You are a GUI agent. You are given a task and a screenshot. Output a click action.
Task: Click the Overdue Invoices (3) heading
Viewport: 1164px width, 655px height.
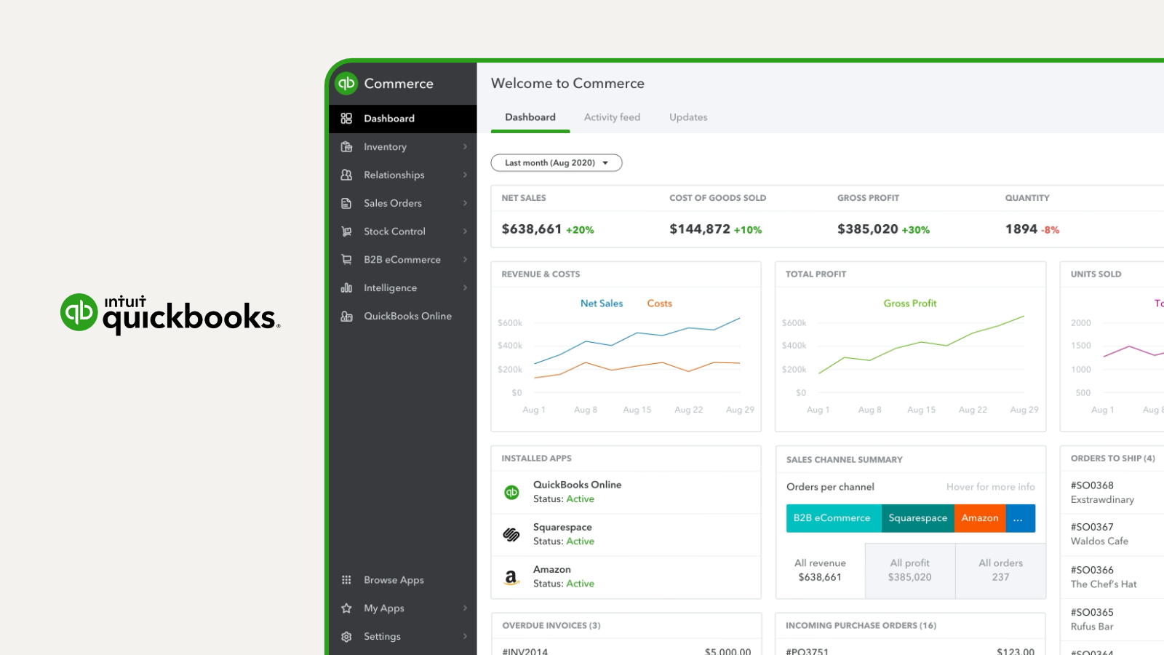click(x=551, y=626)
